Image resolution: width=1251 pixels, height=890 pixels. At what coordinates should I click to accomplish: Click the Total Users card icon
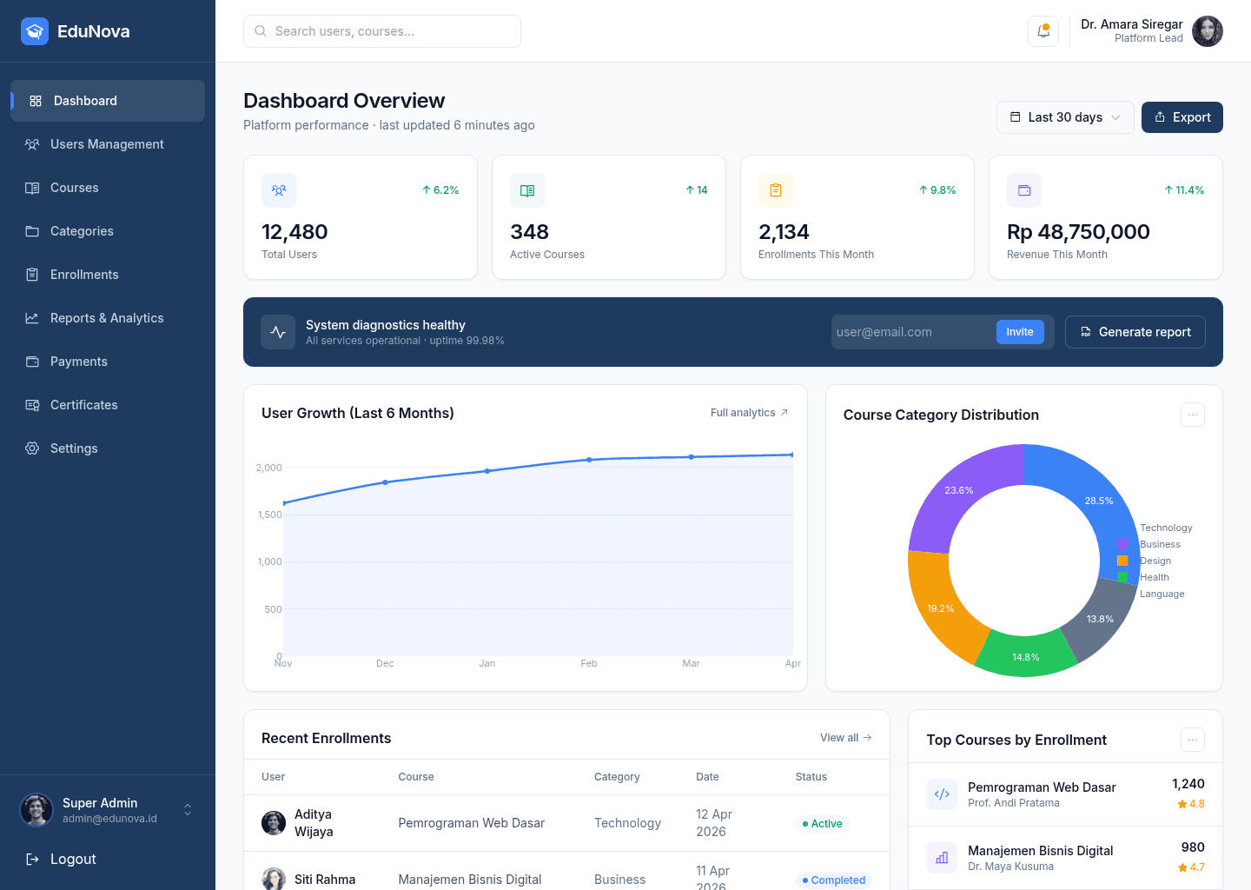(x=279, y=190)
